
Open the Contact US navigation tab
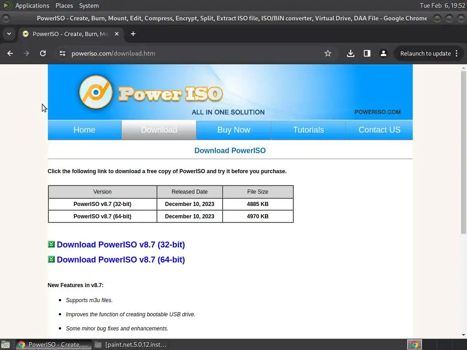pyautogui.click(x=379, y=130)
